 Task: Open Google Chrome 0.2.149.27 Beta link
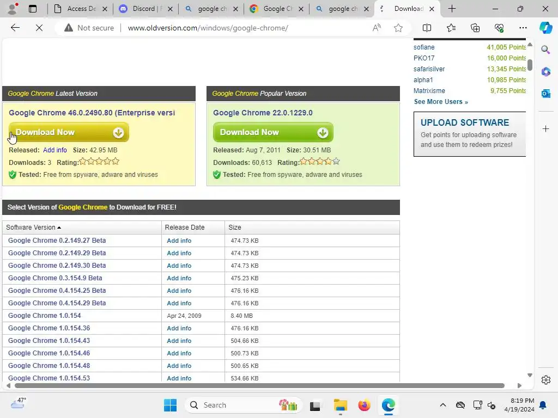pyautogui.click(x=57, y=240)
